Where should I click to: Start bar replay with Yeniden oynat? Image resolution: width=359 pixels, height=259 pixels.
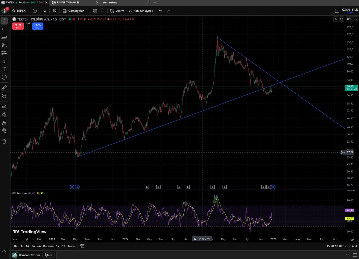140,11
